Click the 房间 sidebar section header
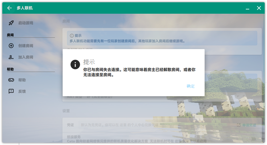267x145 pixels. pos(10,35)
